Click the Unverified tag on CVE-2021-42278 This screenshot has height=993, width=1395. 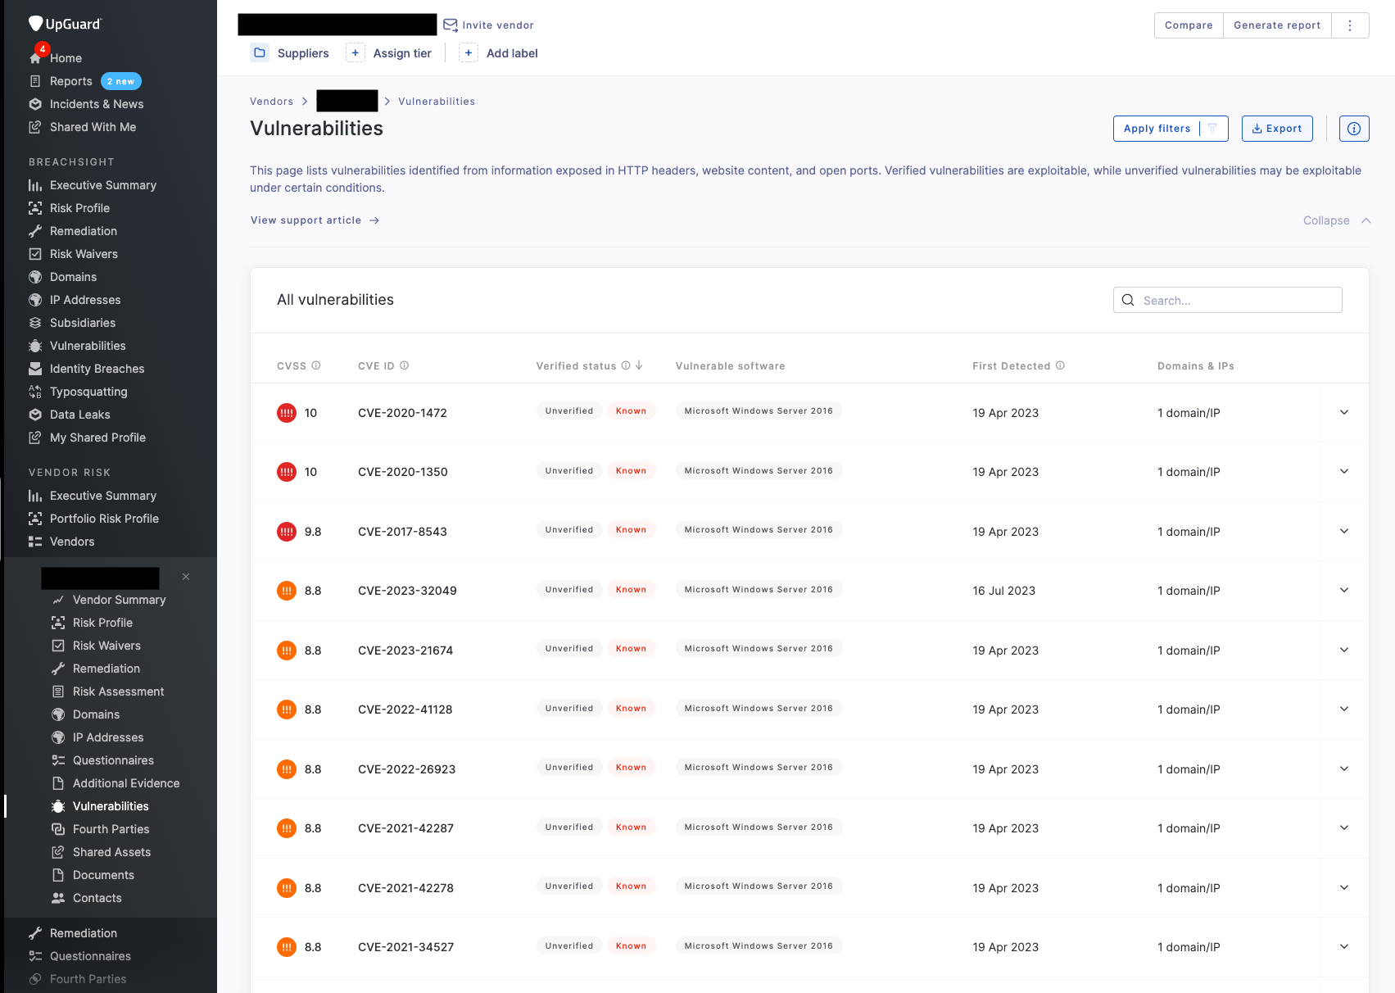(x=569, y=886)
